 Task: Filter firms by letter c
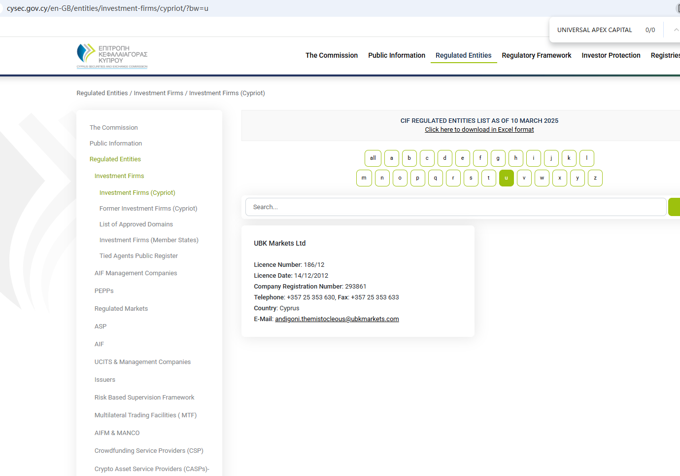click(x=427, y=158)
